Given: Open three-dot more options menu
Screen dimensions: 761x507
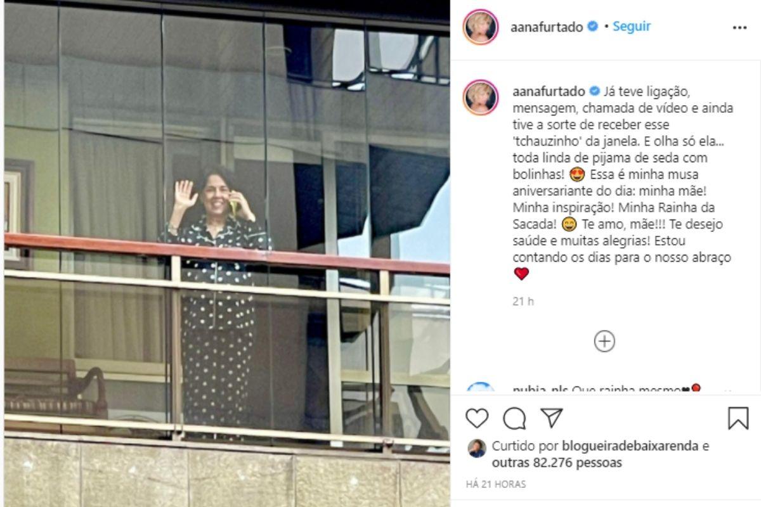Looking at the screenshot, I should pos(739,28).
